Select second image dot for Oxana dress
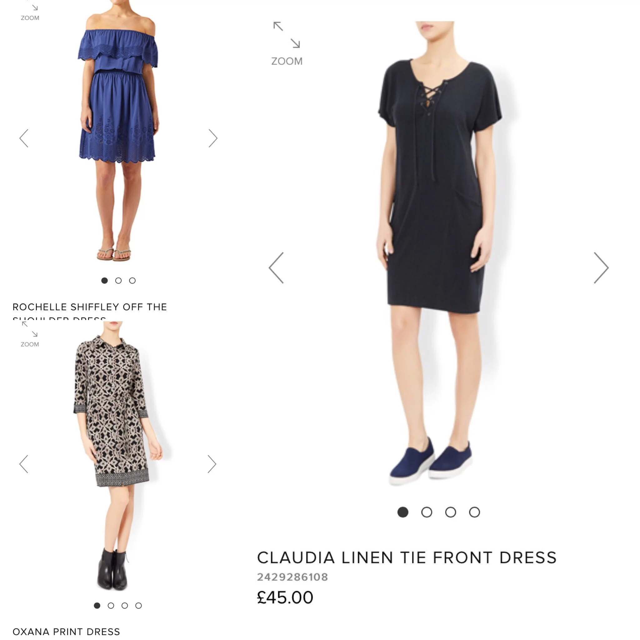 tap(111, 606)
